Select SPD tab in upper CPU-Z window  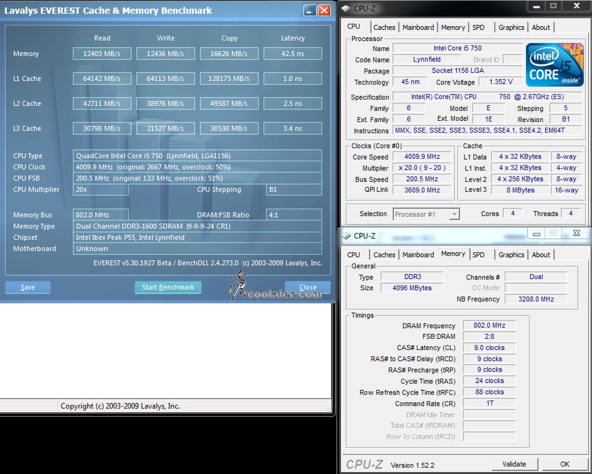tap(479, 27)
